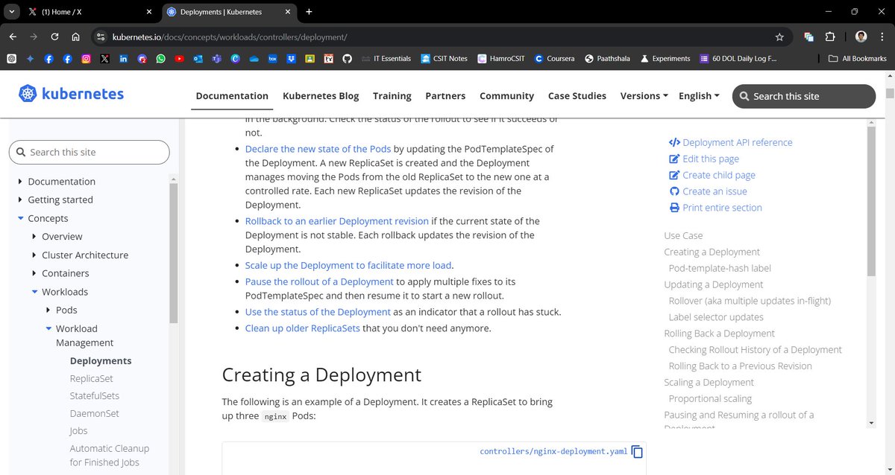This screenshot has width=895, height=475.
Task: Open the Microsoft Teams bookmark icon
Action: 216,58
